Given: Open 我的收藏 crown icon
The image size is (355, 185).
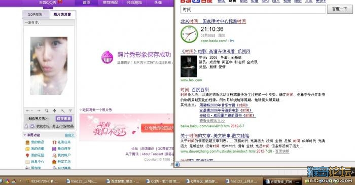Looking at the screenshot, I should 27,149.
